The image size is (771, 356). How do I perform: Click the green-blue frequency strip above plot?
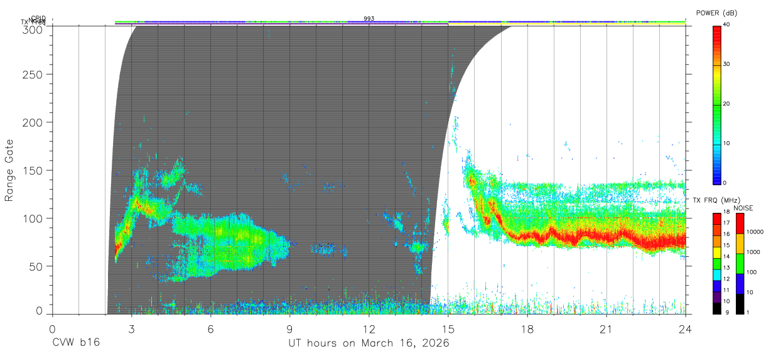coord(401,22)
